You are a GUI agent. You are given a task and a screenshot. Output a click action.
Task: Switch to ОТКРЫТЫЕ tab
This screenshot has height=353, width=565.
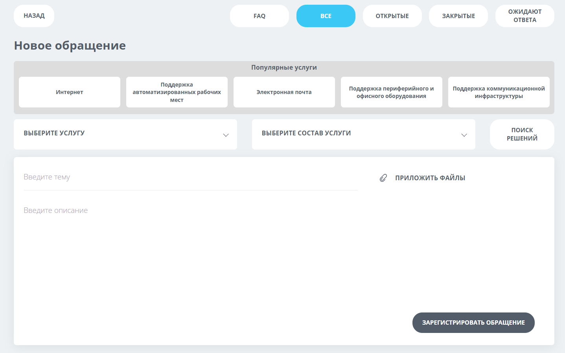click(x=392, y=16)
